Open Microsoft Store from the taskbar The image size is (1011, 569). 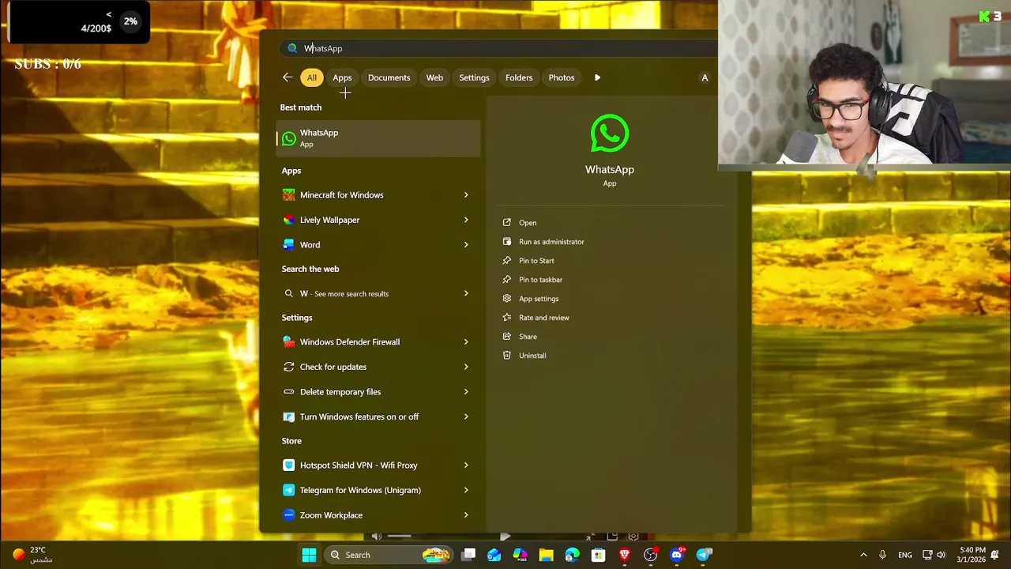pyautogui.click(x=598, y=555)
